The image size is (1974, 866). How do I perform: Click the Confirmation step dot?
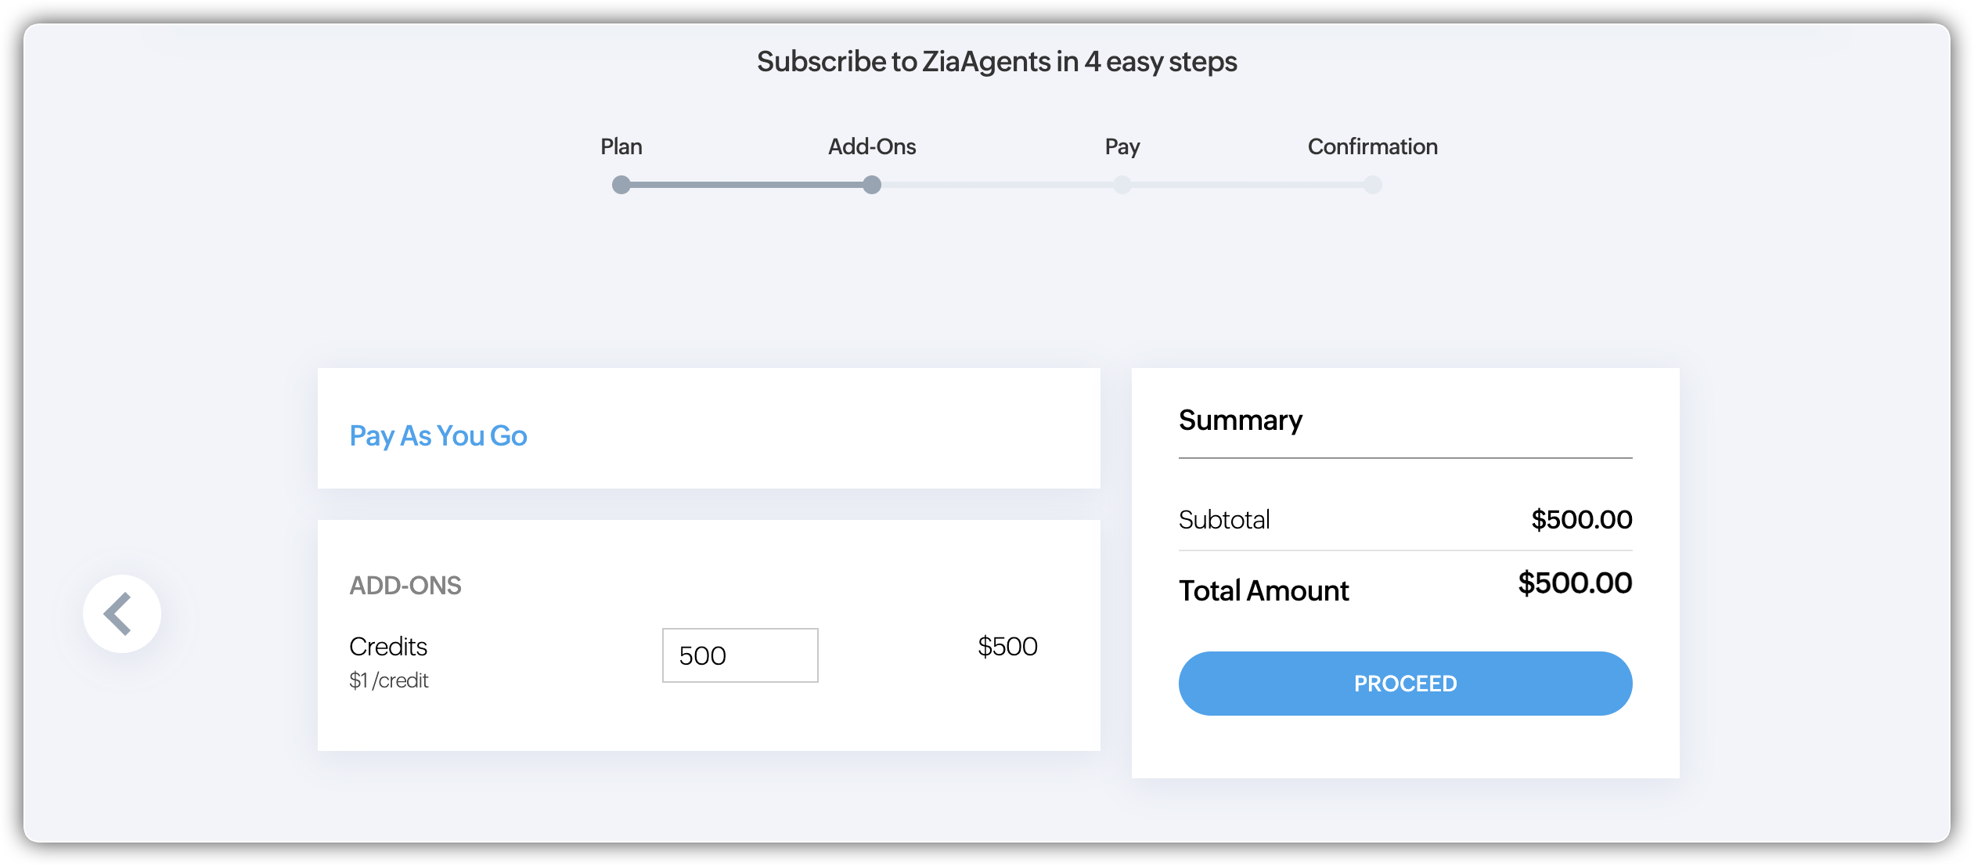[x=1373, y=185]
